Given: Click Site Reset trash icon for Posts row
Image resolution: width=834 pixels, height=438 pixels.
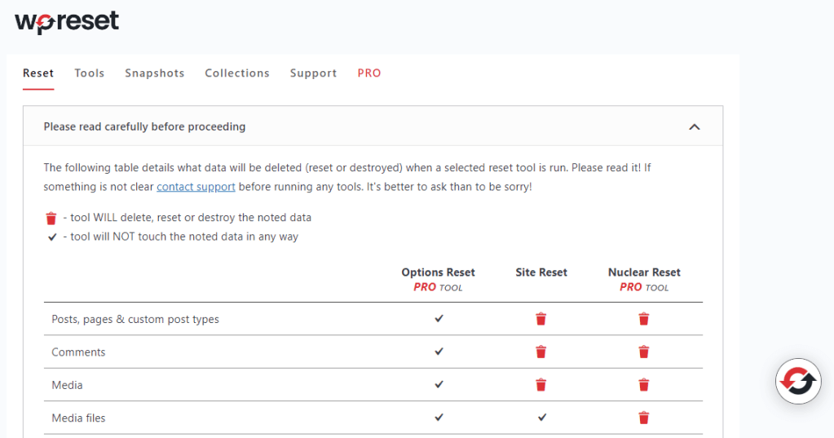Looking at the screenshot, I should click(541, 319).
